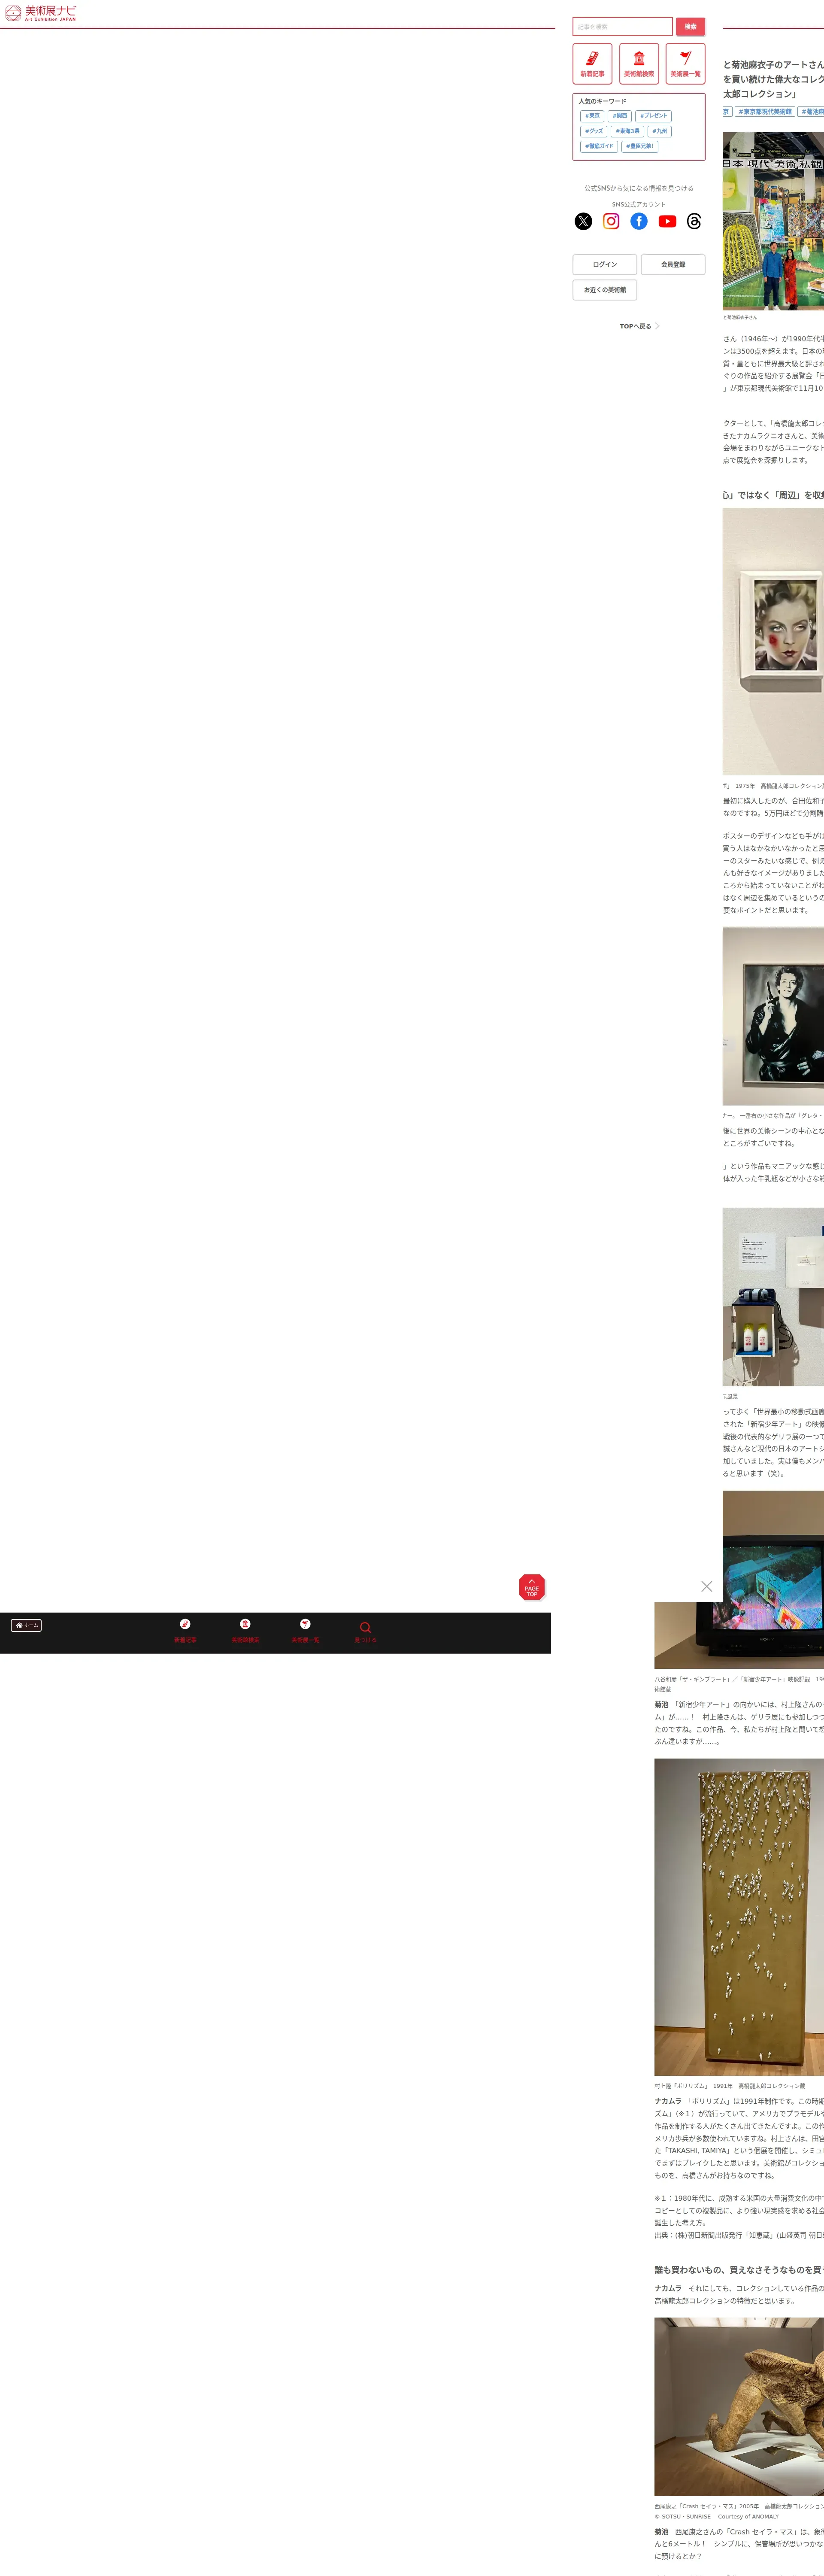824x2576 pixels.
Task: Open 美術館検索 in the bottom black bar
Action: pos(245,1631)
